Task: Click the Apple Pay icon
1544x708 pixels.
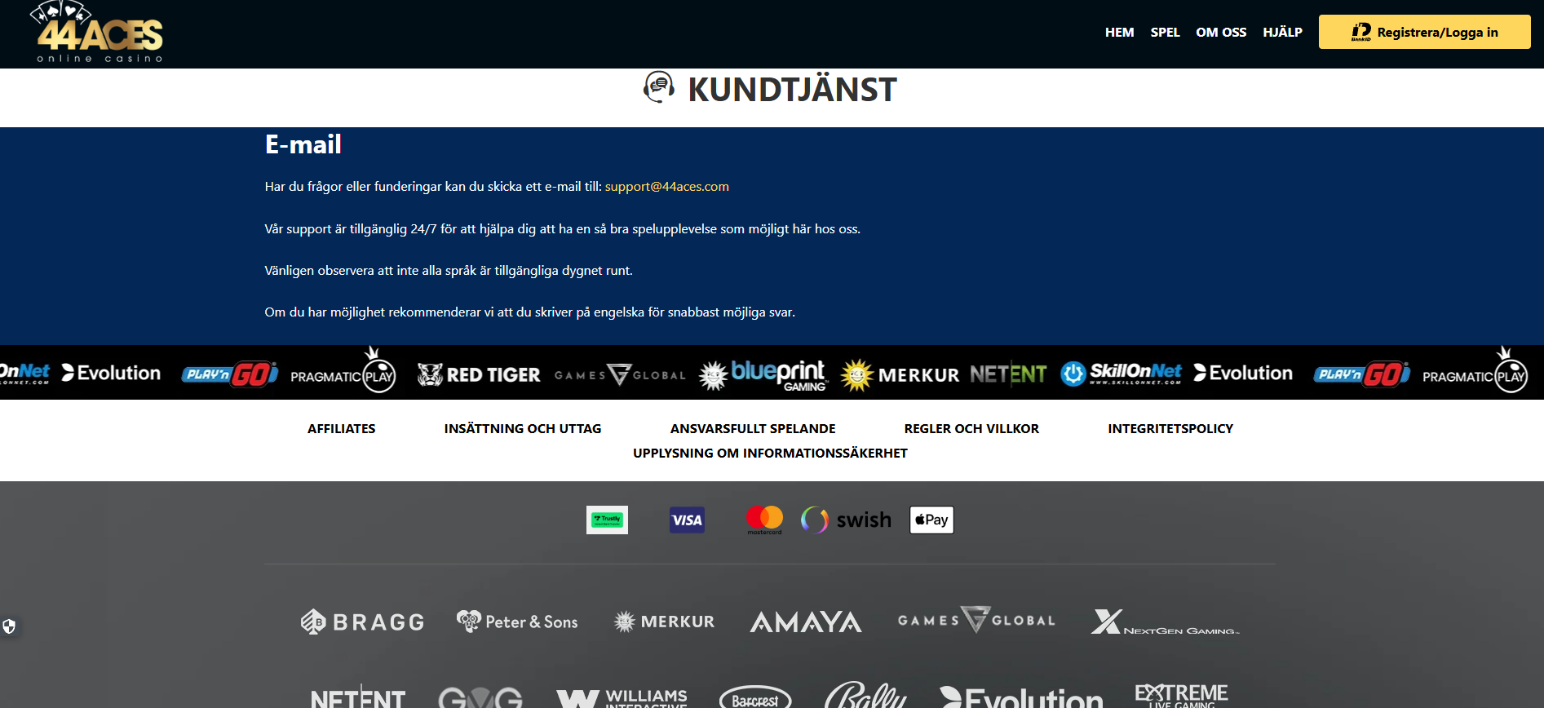Action: pyautogui.click(x=931, y=520)
